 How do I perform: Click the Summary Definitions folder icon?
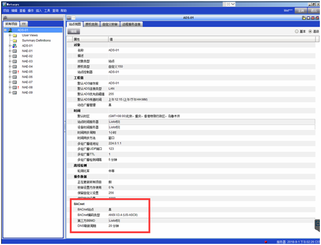click(15, 40)
